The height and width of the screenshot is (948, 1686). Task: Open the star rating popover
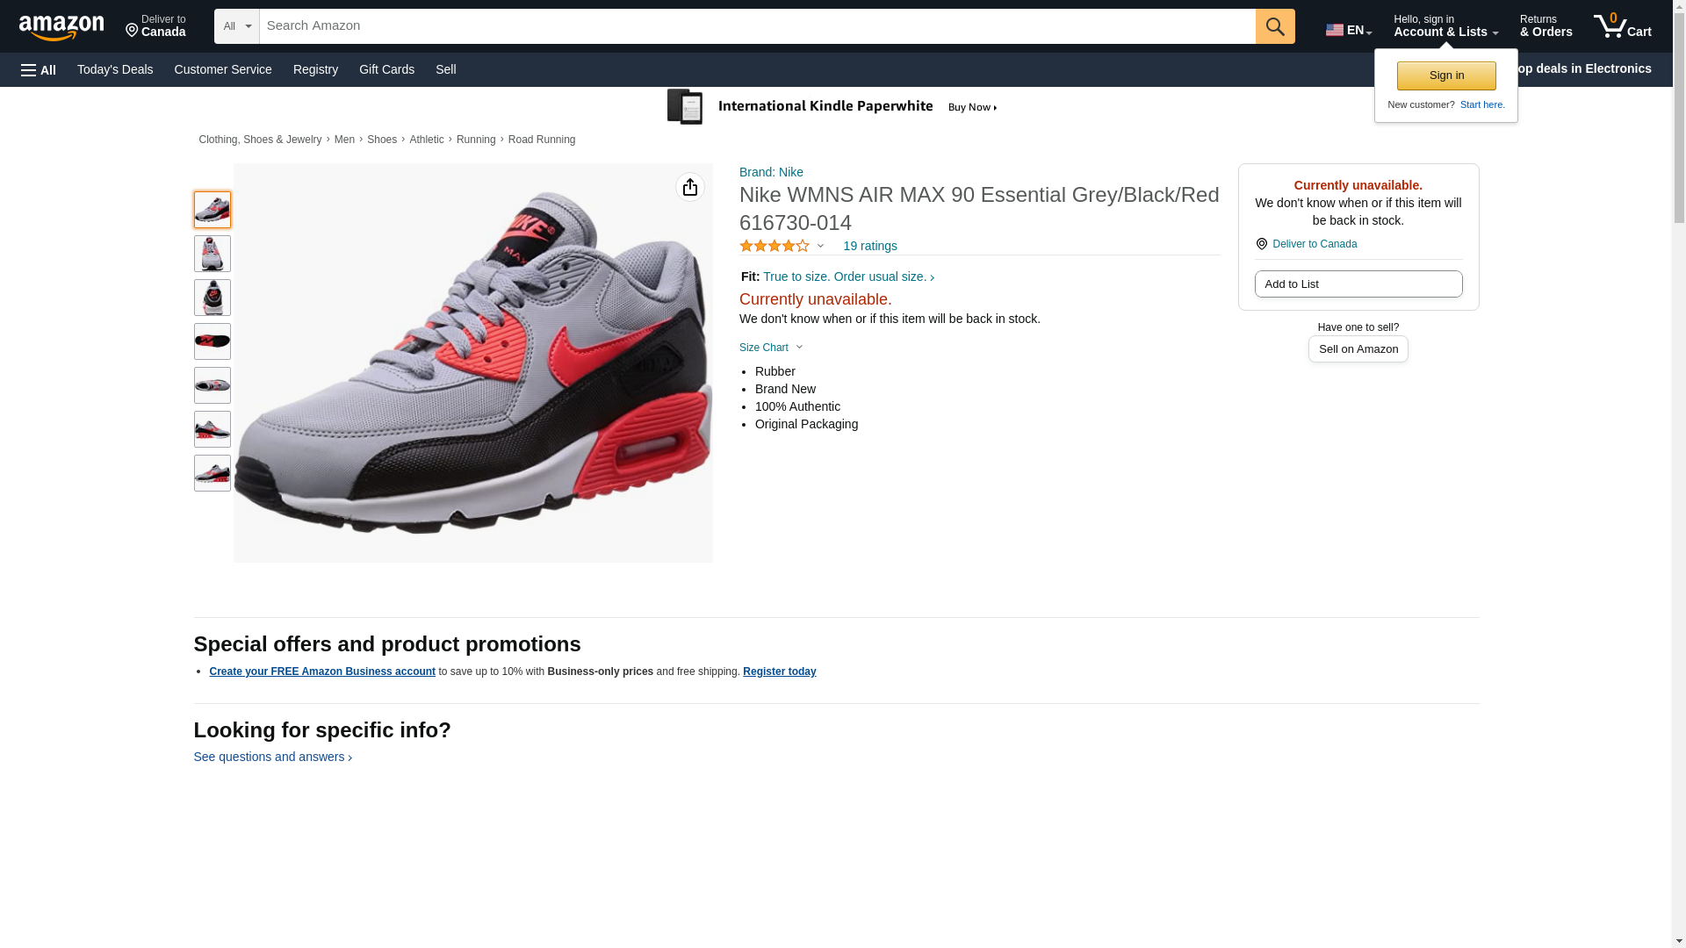pos(782,247)
